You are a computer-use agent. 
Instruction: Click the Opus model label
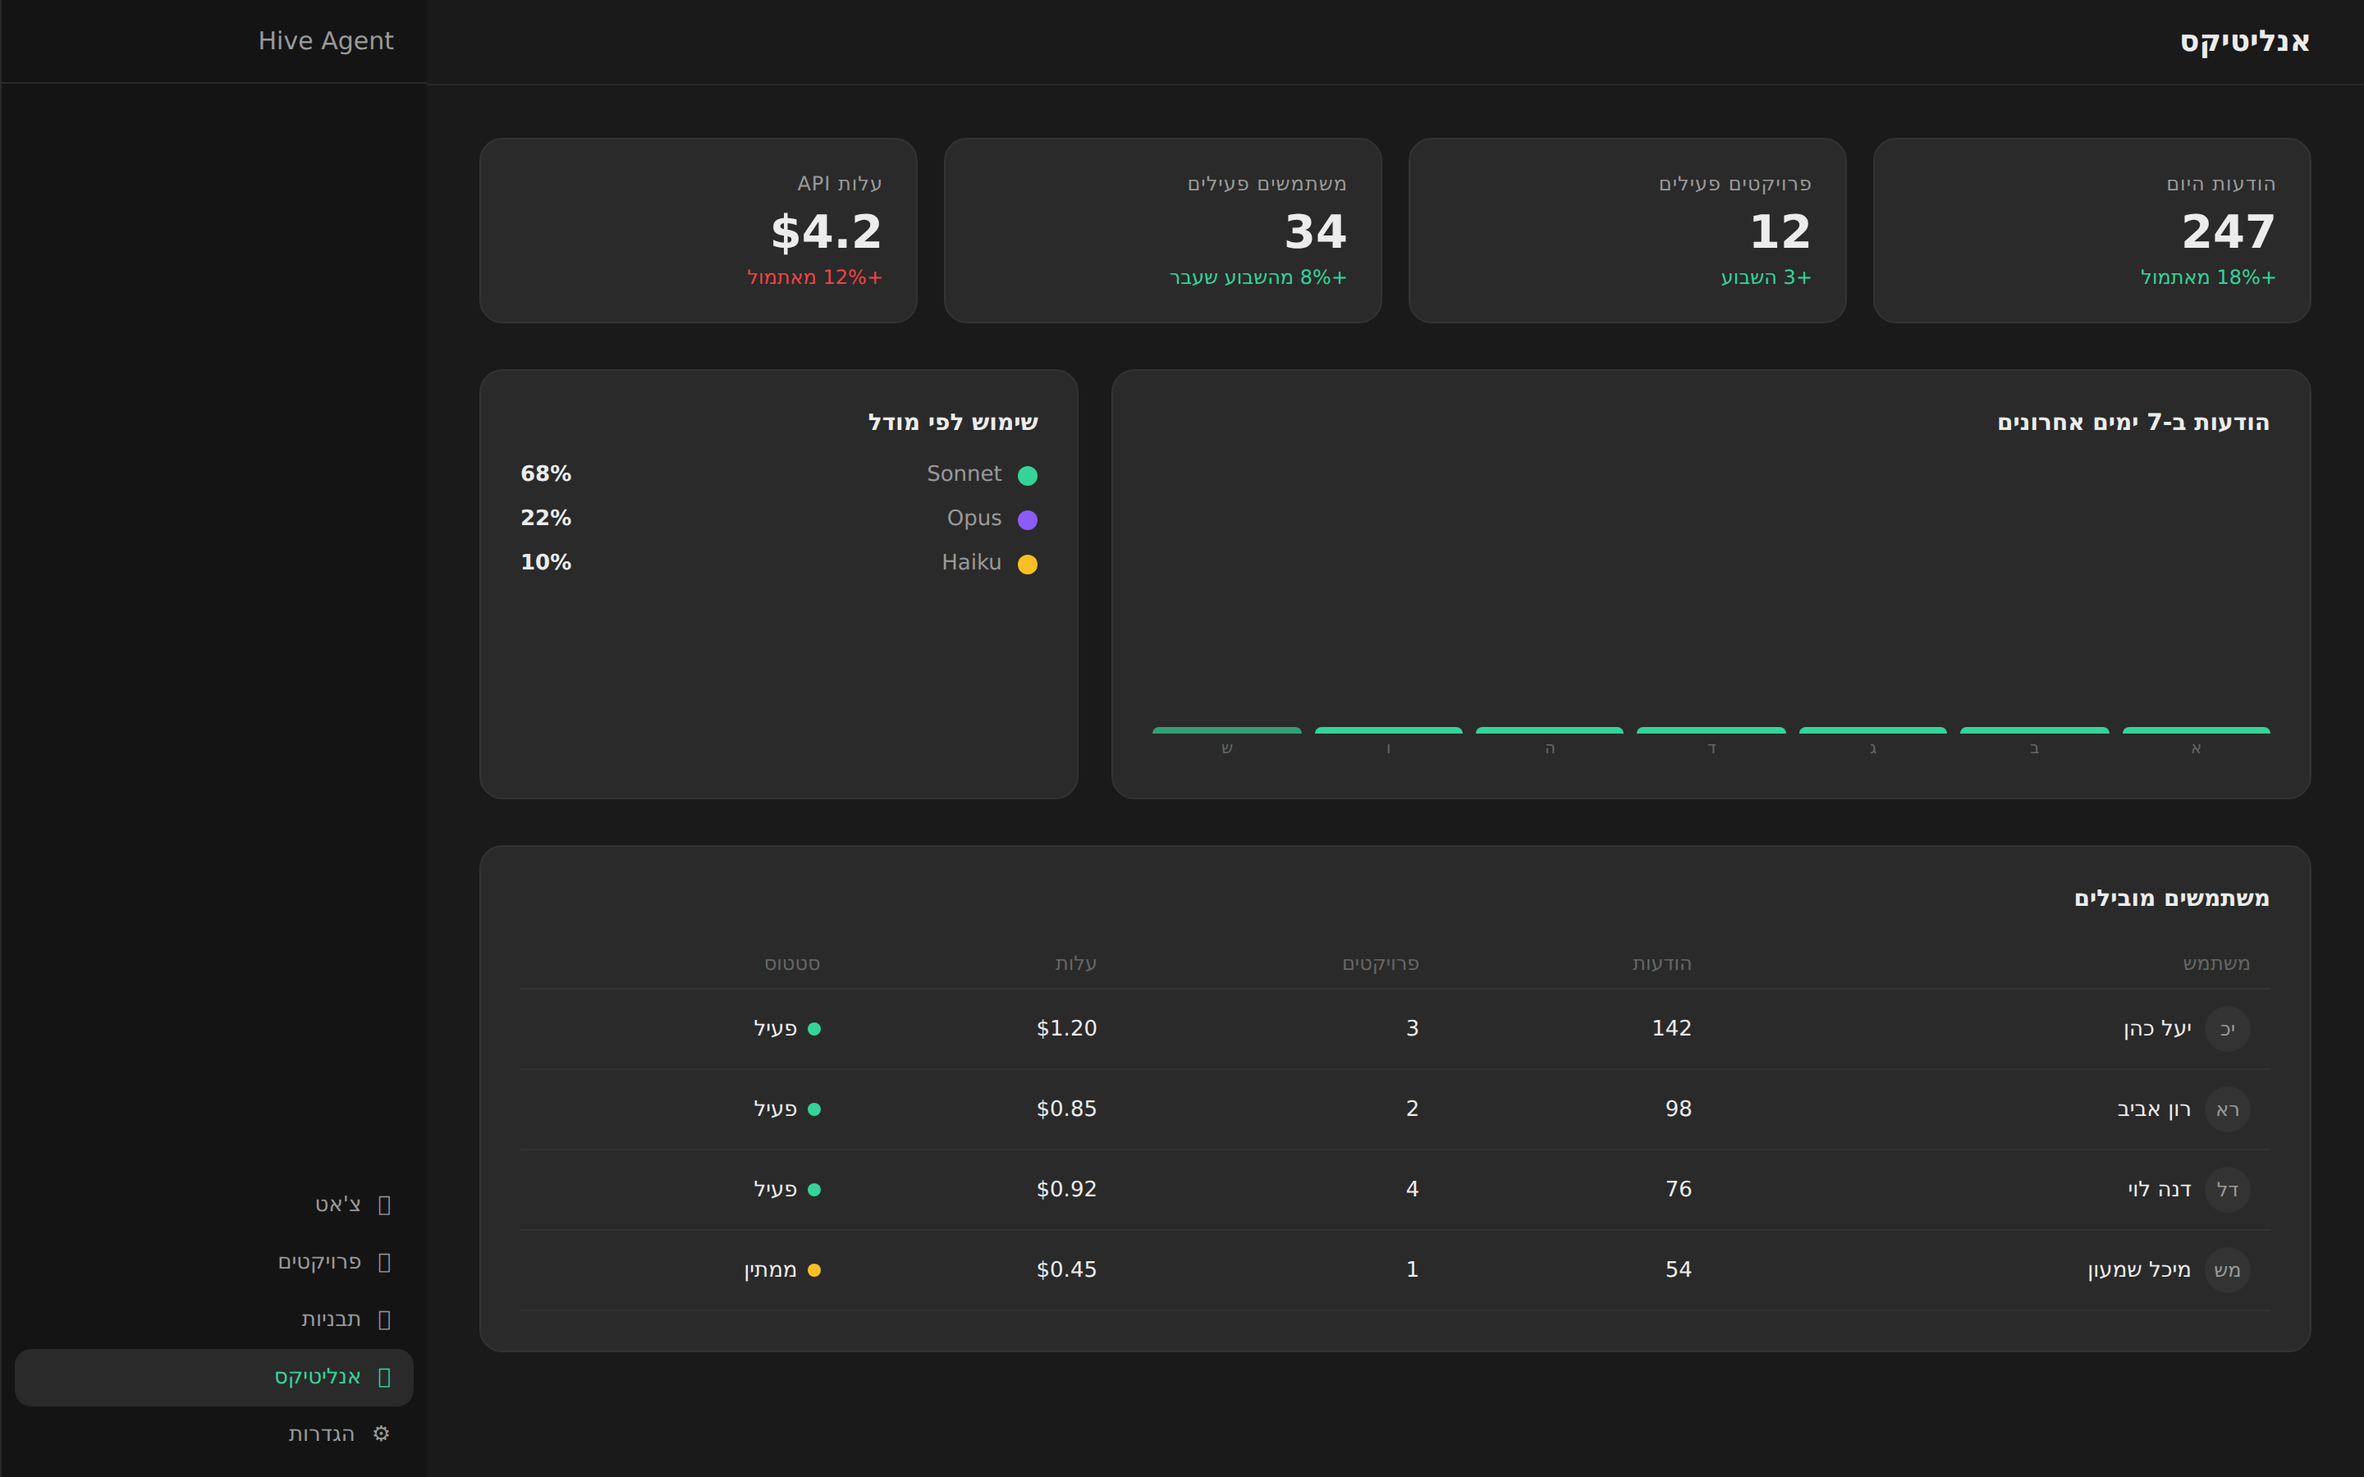[974, 518]
